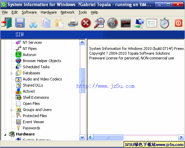Click the Scheduled Tasks clock icon

(18, 67)
